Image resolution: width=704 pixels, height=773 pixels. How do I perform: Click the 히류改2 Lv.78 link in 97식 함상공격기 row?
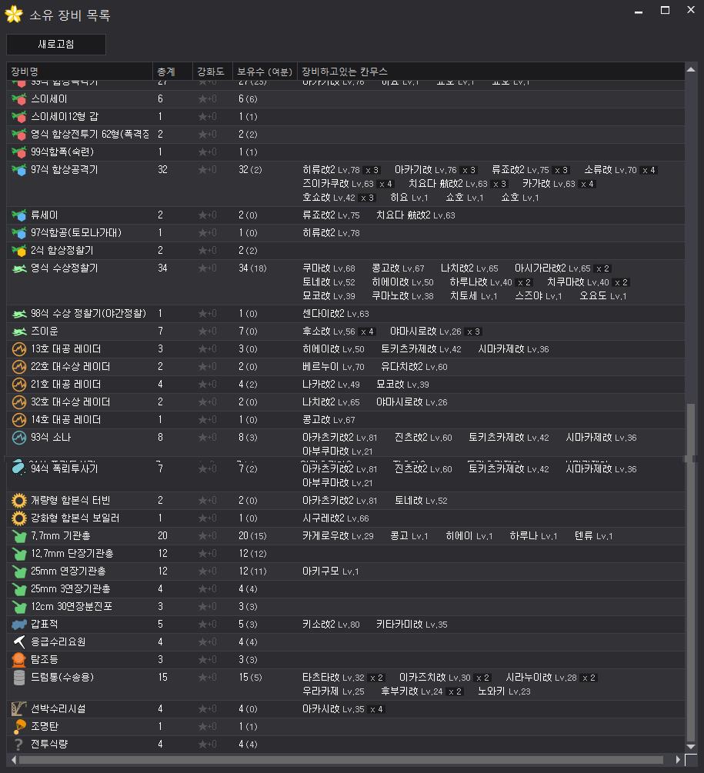[x=331, y=170]
